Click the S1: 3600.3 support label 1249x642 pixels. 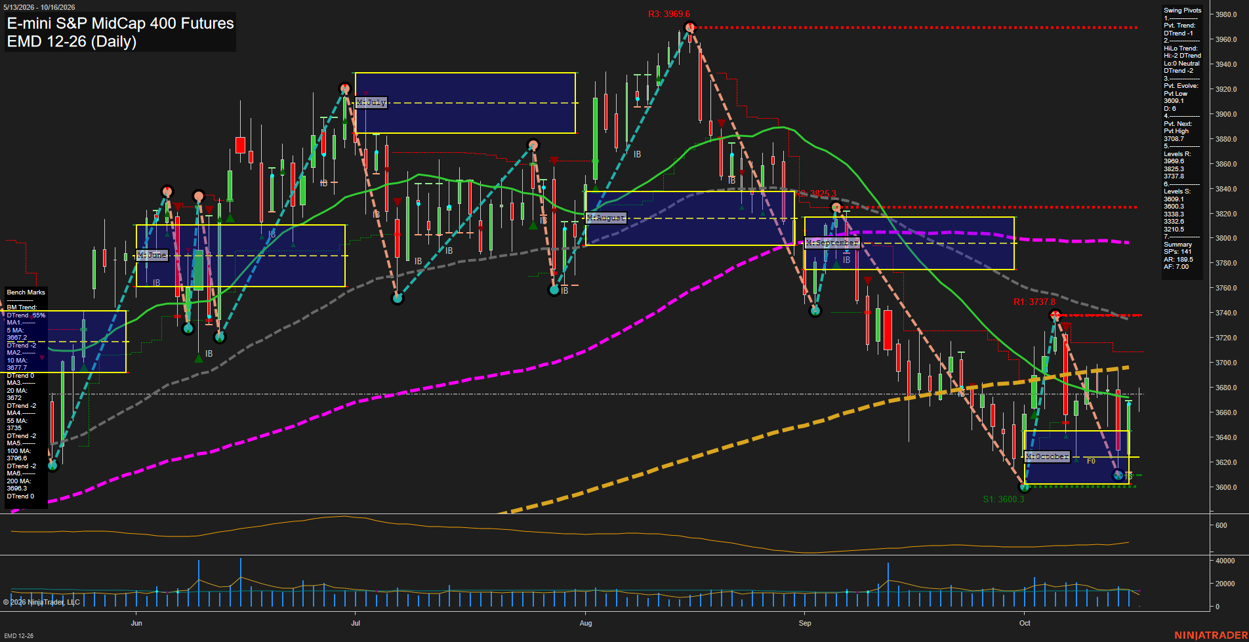pyautogui.click(x=1003, y=499)
